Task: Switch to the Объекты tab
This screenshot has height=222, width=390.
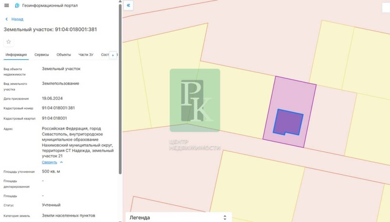Action: click(64, 55)
